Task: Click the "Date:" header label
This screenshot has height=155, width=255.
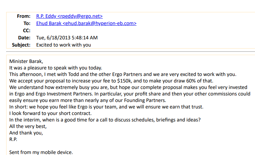Action: coord(24,38)
